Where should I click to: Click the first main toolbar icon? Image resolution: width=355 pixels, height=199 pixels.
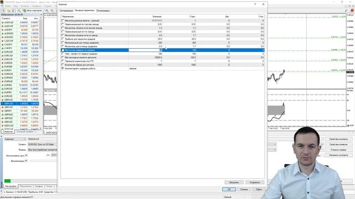(3, 11)
